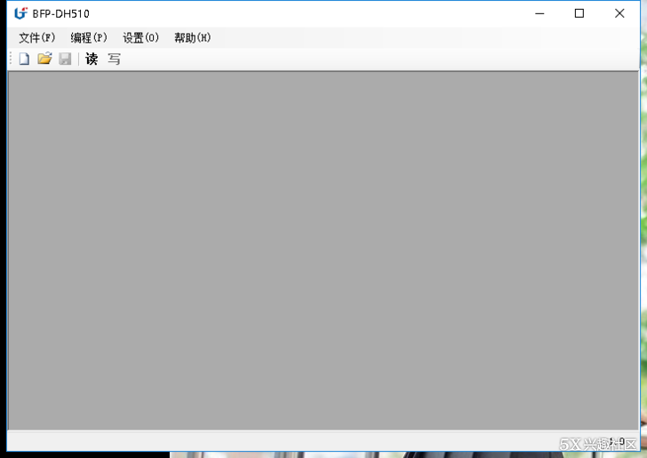
Task: Click the toolbar's dotted grip handle
Action: point(11,59)
